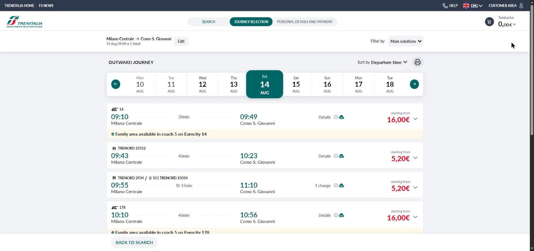This screenshot has width=534, height=251.
Task: Click the UK flag language icon
Action: [466, 5]
